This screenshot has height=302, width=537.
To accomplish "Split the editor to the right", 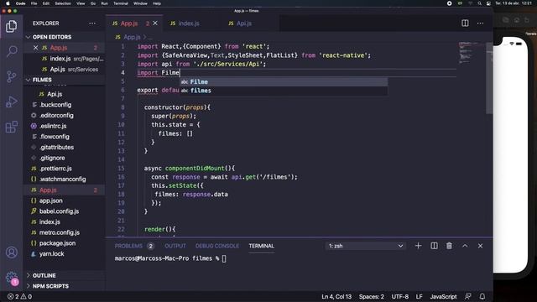I will [465, 23].
